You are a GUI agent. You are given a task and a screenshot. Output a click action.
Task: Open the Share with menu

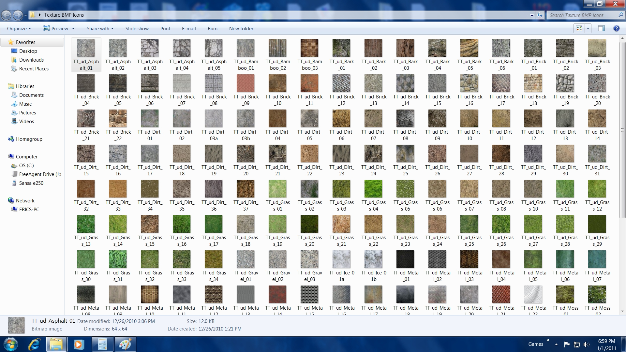(100, 29)
